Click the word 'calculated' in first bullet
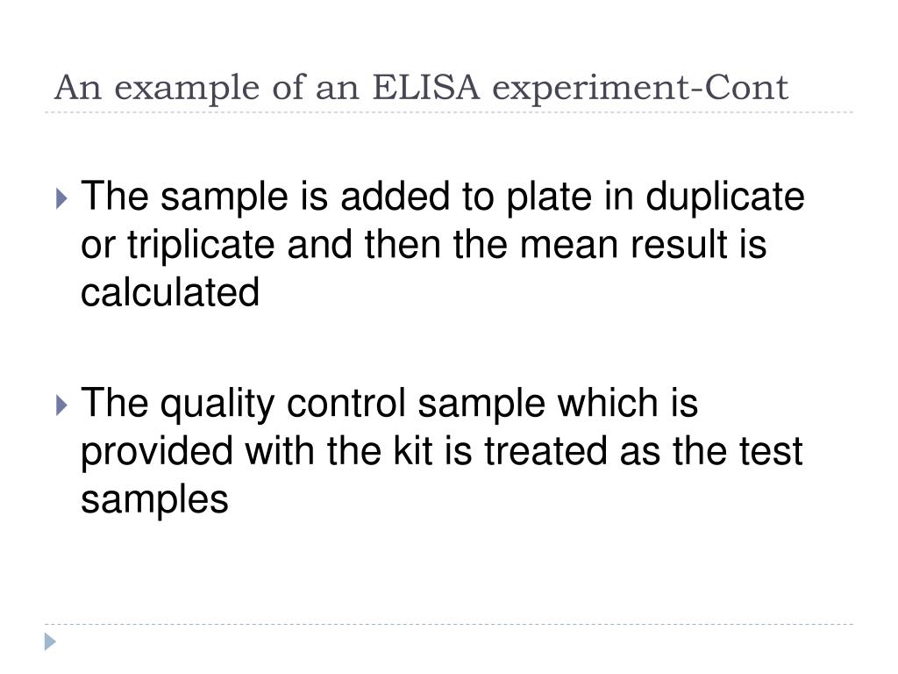The height and width of the screenshot is (674, 898). (170, 292)
